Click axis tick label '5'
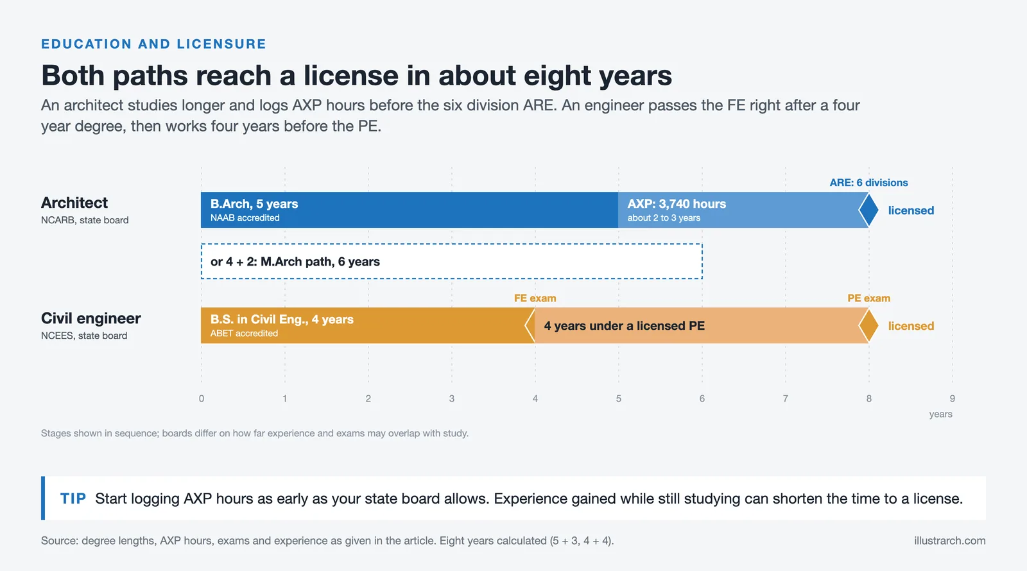 (619, 398)
